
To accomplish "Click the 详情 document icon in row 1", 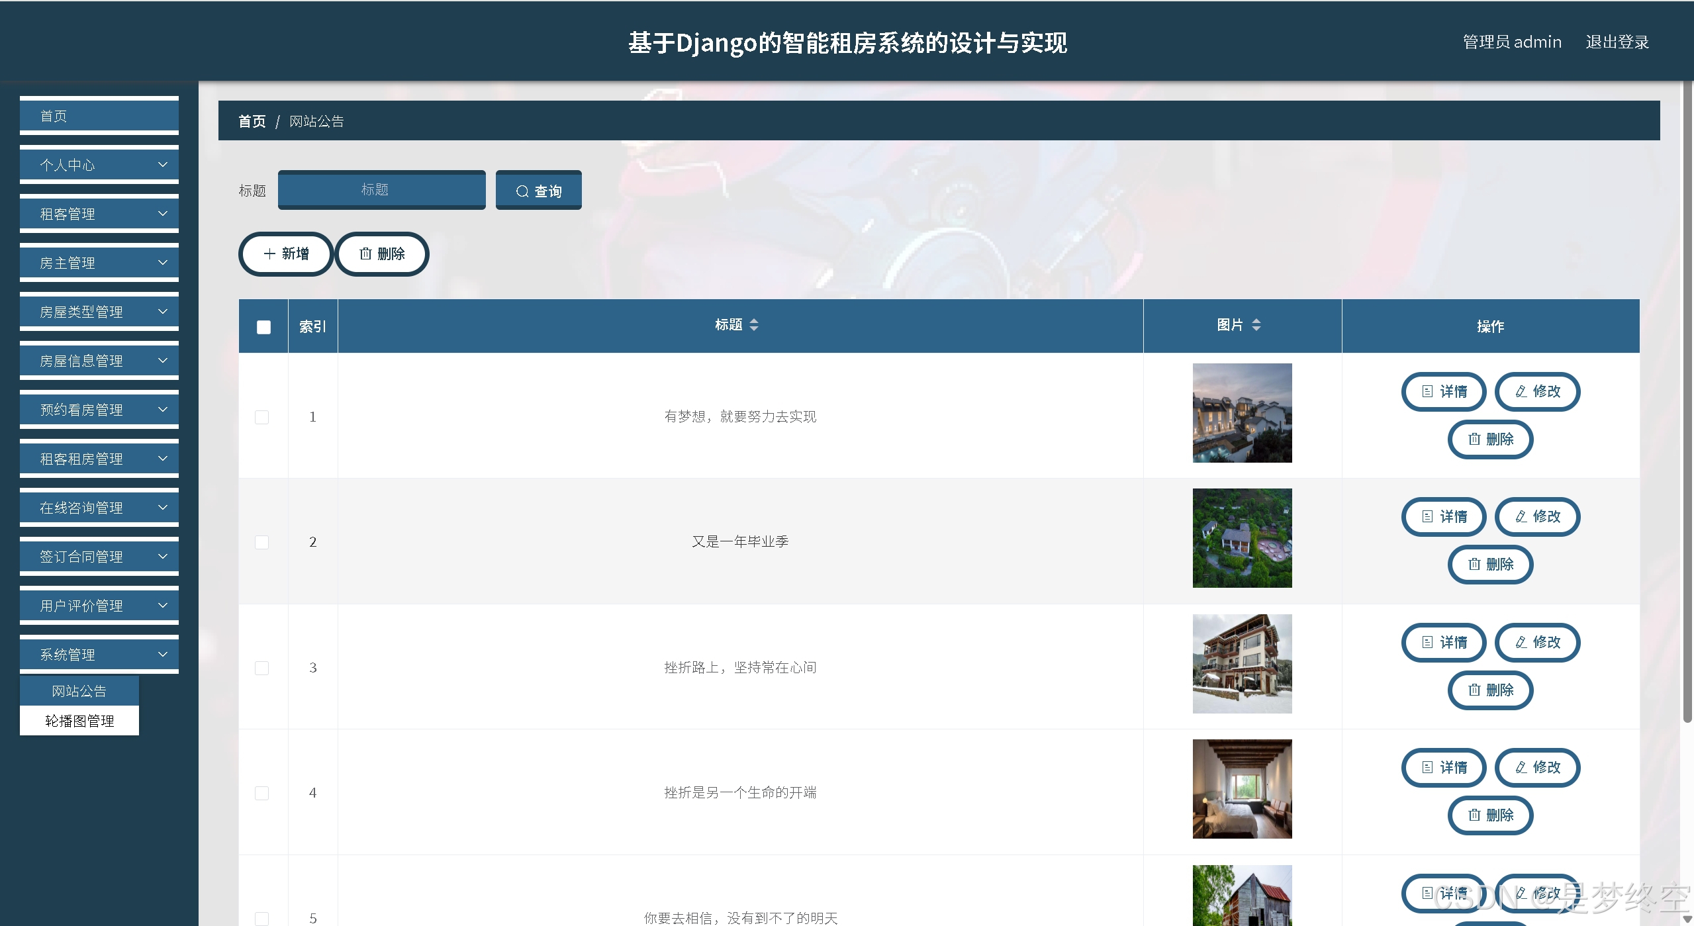I will 1428,391.
